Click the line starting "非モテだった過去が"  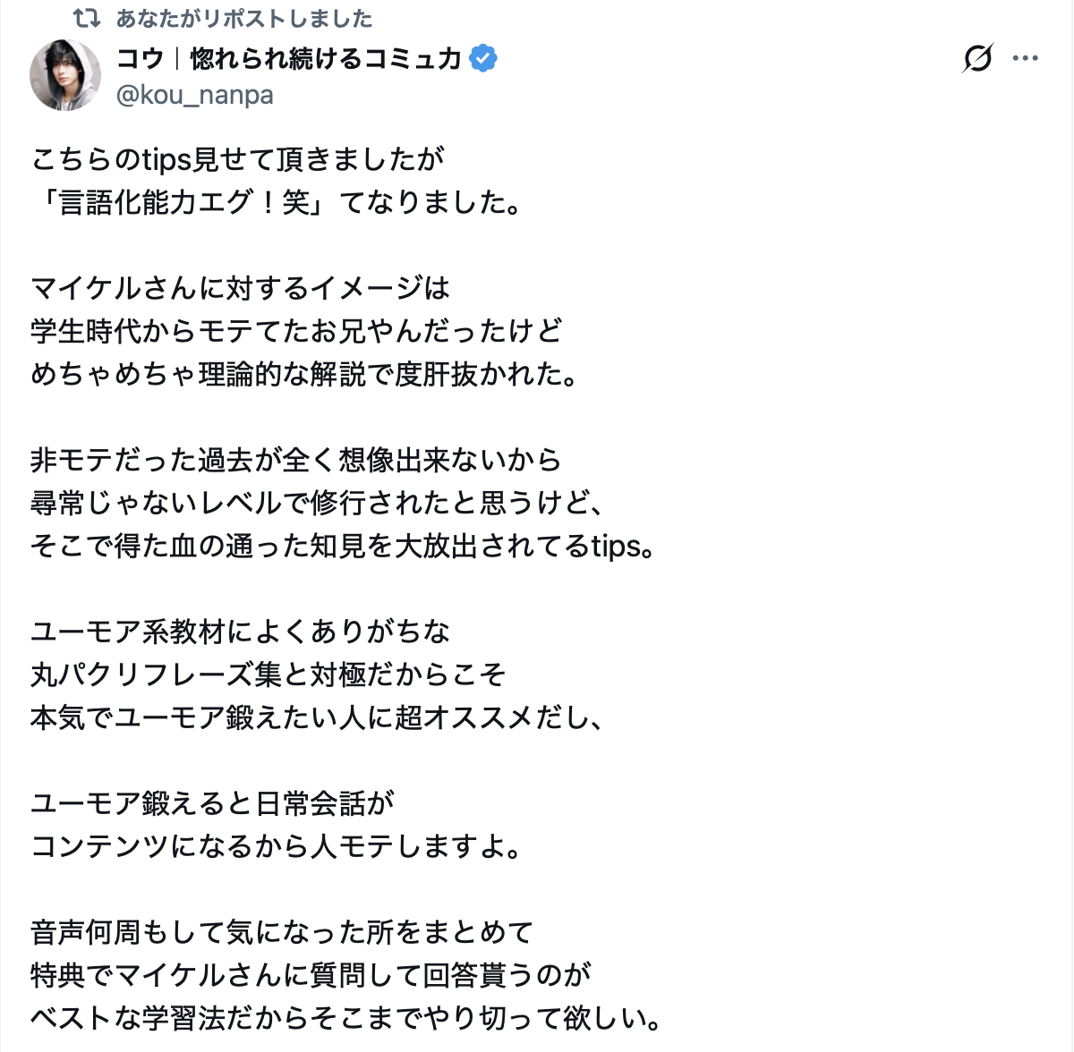[x=295, y=460]
